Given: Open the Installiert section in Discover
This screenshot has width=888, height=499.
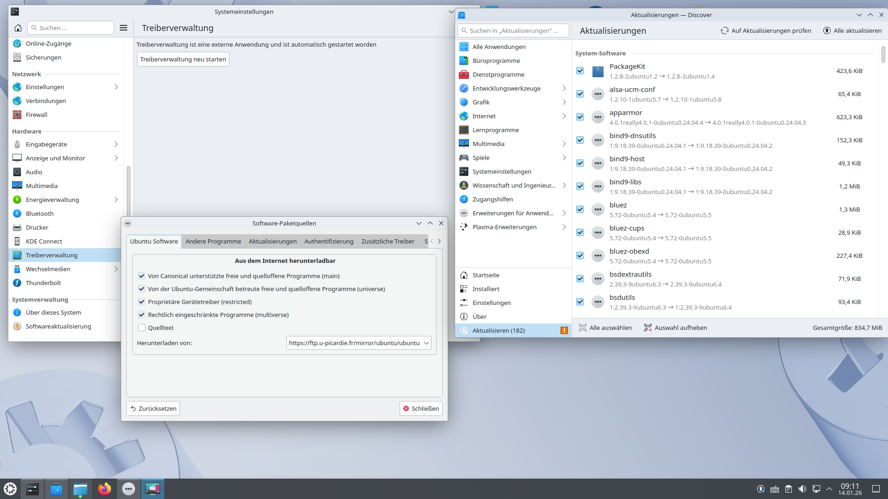Looking at the screenshot, I should coord(485,288).
